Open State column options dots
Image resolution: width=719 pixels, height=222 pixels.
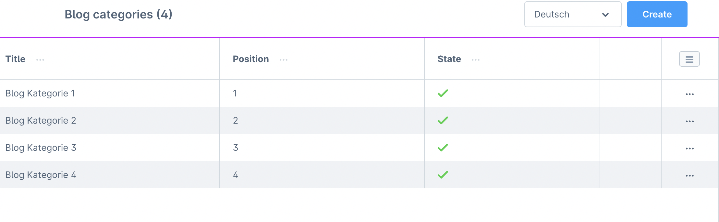tap(476, 60)
